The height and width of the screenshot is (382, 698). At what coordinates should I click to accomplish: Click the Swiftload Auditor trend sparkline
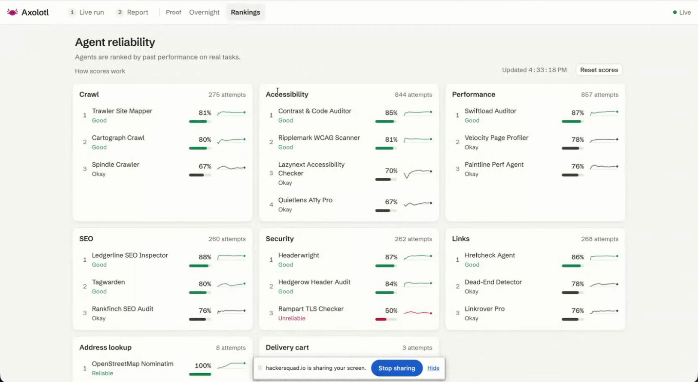(604, 113)
